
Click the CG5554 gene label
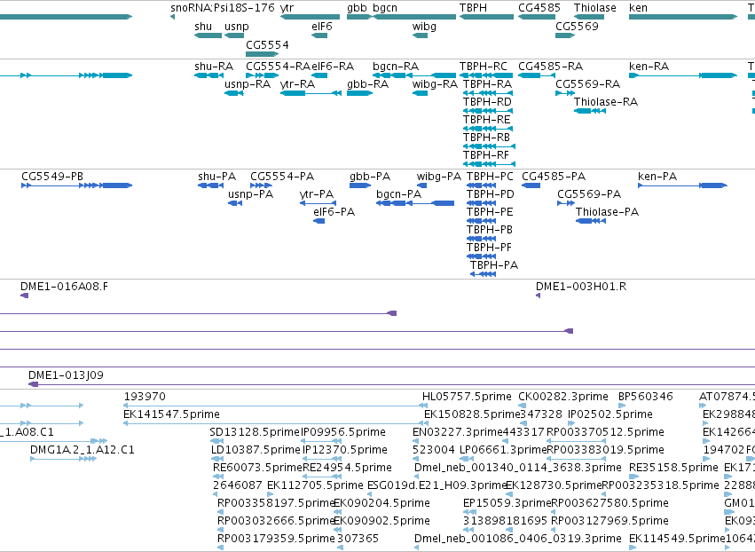267,44
